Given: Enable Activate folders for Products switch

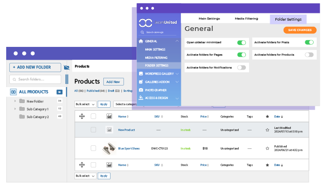Looking at the screenshot, I should click(x=309, y=55).
